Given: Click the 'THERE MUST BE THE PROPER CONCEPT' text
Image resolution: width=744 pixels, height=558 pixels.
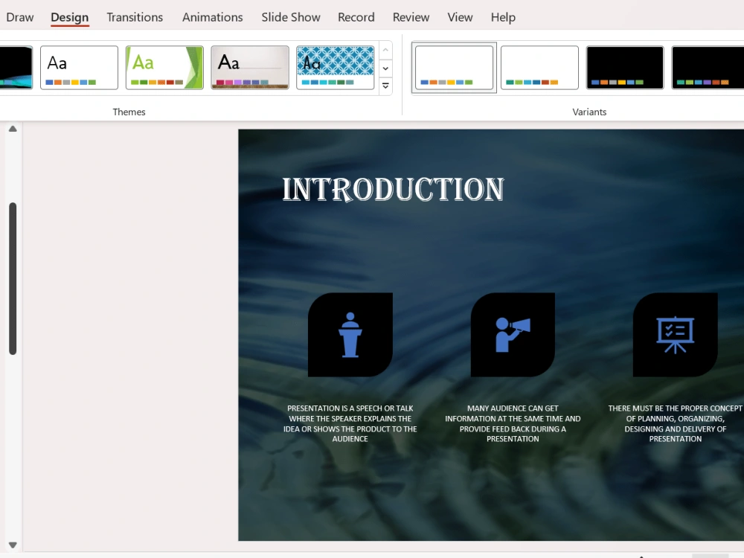Looking at the screenshot, I should coord(676,423).
